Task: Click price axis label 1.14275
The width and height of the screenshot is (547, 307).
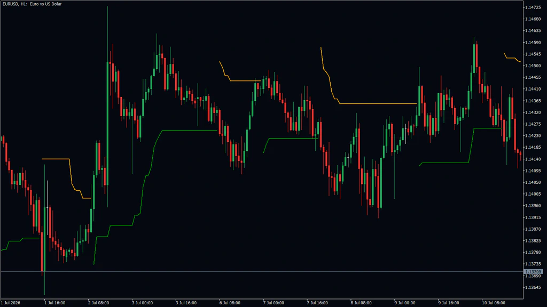Action: [533, 124]
